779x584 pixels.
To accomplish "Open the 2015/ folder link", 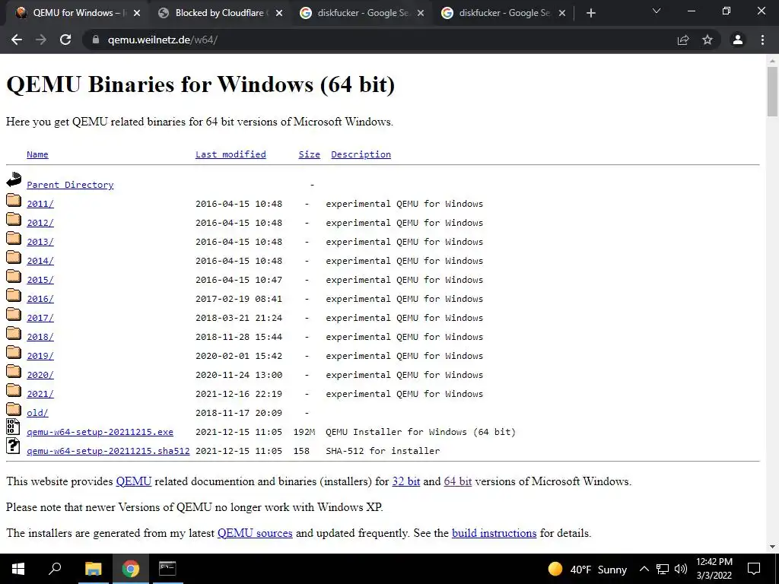I will [x=40, y=280].
